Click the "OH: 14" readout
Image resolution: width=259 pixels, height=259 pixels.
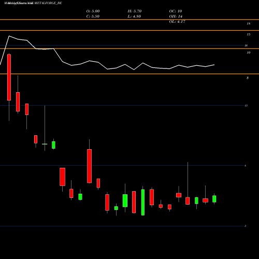click(x=176, y=17)
